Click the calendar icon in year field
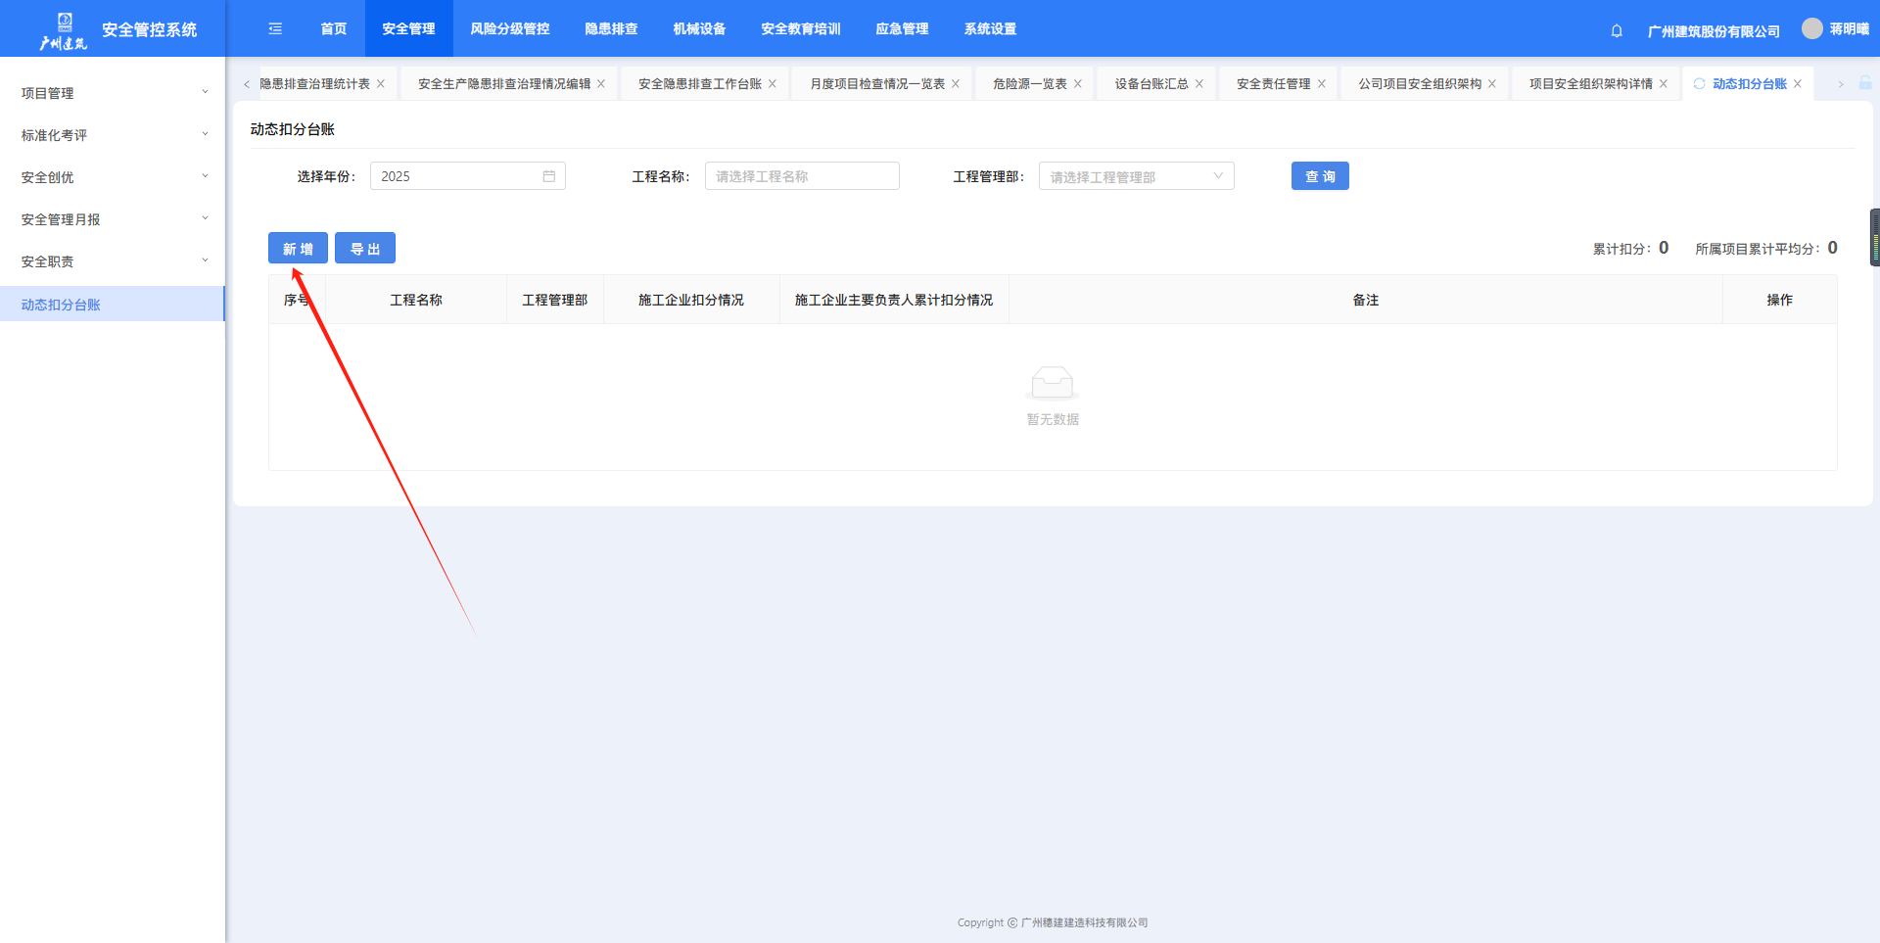 [549, 176]
